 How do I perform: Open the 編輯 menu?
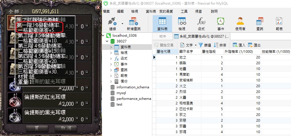(120, 11)
